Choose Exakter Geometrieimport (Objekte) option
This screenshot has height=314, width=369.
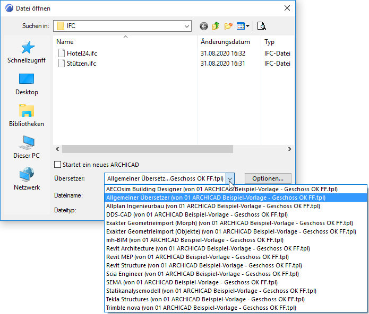click(x=236, y=231)
